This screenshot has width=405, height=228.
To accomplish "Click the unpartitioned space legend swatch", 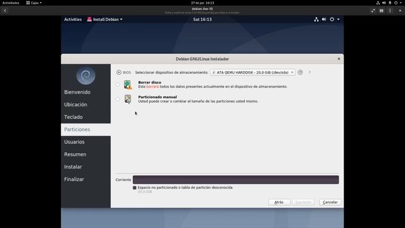I will tap(135, 187).
